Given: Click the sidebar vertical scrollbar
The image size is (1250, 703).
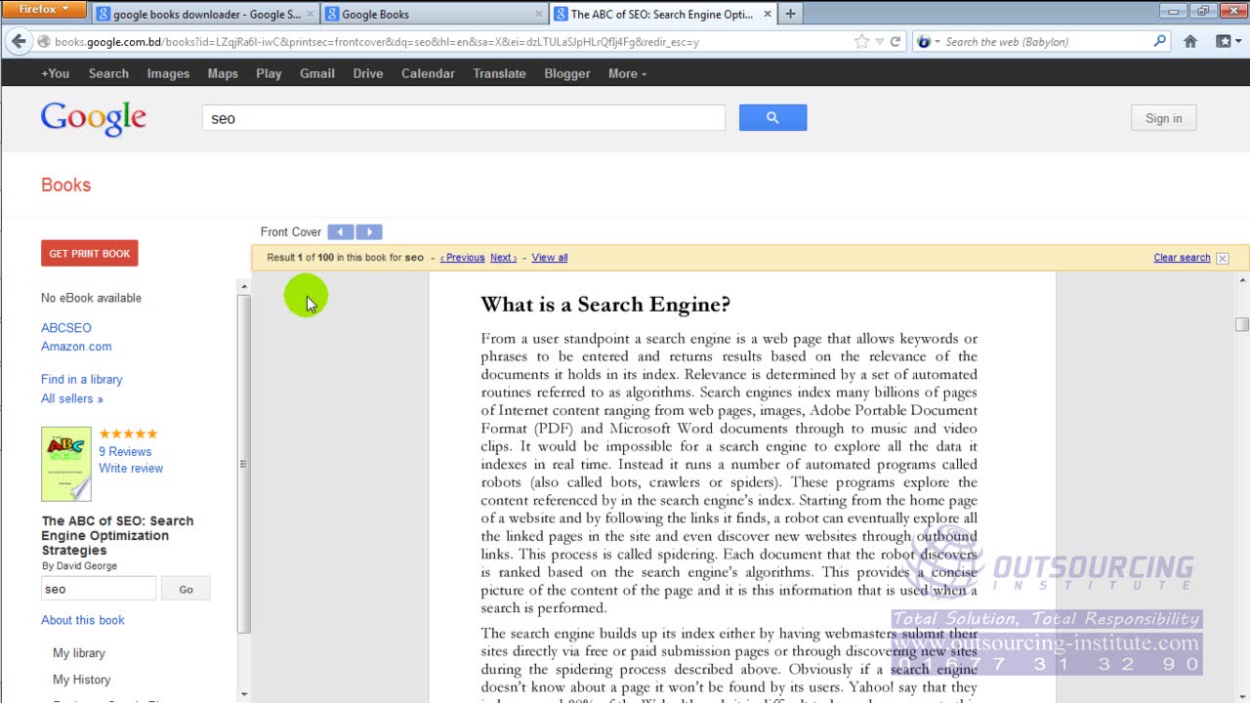Looking at the screenshot, I should click(243, 464).
